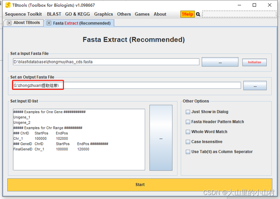Click the 'Unigene_1' line in ID list
This screenshot has width=280, height=199.
click(x=22, y=117)
